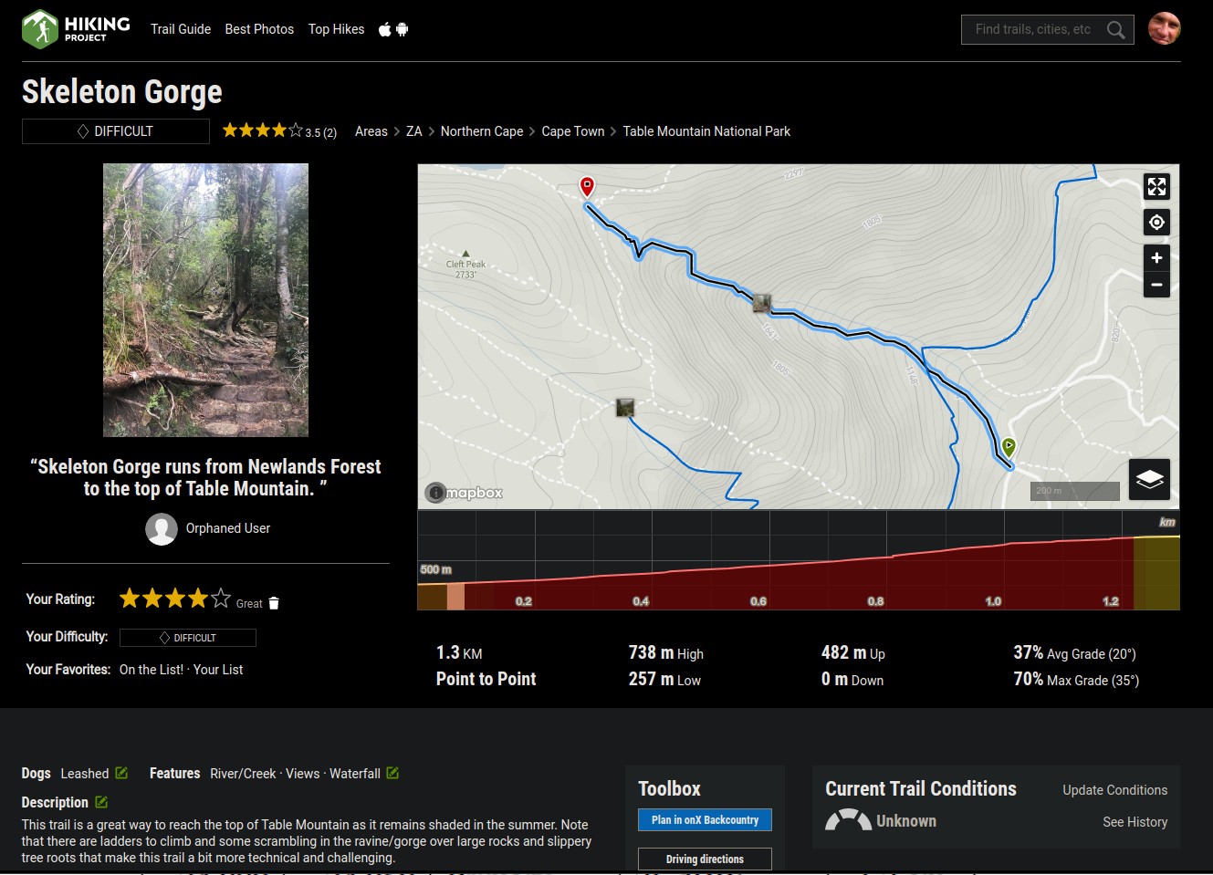Click the search magnifier icon
Image resolution: width=1213 pixels, height=875 pixels.
click(1115, 30)
